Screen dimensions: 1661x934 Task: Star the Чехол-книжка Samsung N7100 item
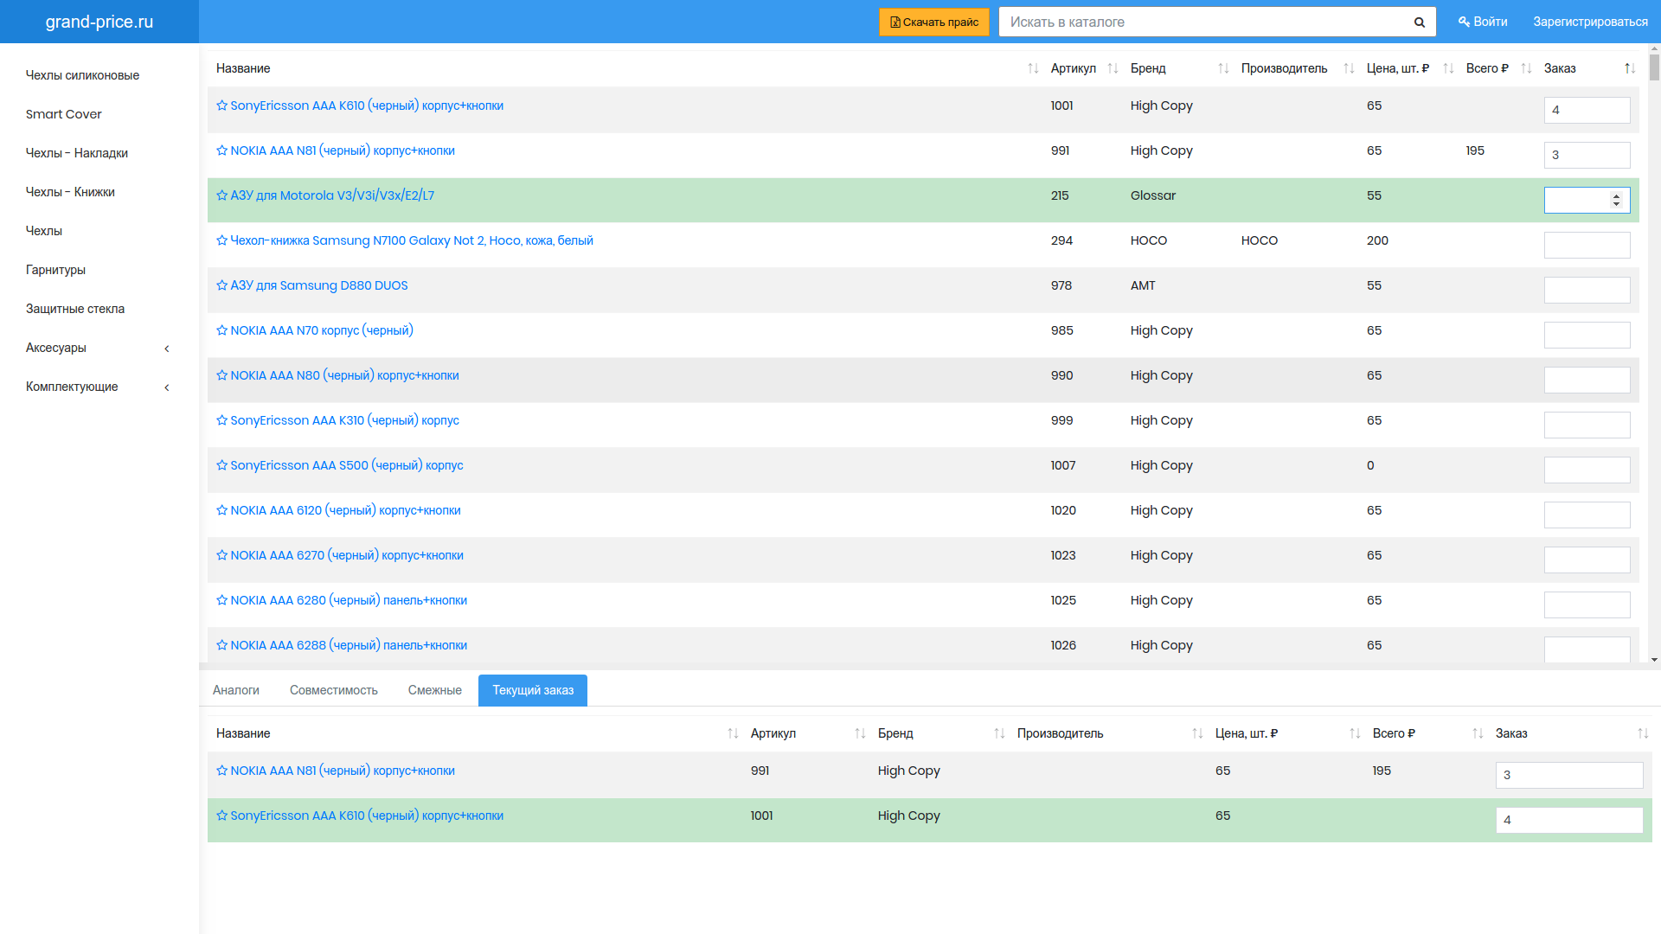pos(221,240)
